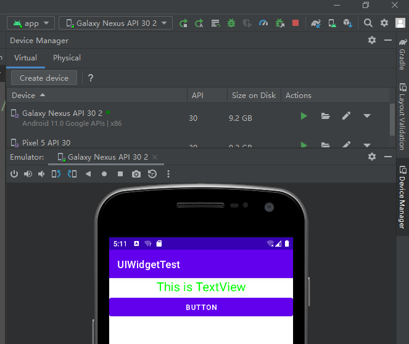This screenshot has height=344, width=409.
Task: Open Device Manager panel settings gear
Action: (372, 40)
